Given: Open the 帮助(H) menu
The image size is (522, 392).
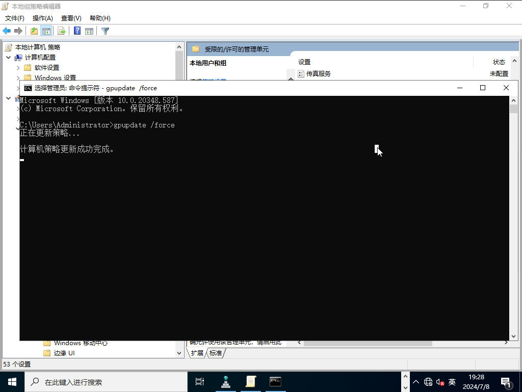Looking at the screenshot, I should 100,18.
